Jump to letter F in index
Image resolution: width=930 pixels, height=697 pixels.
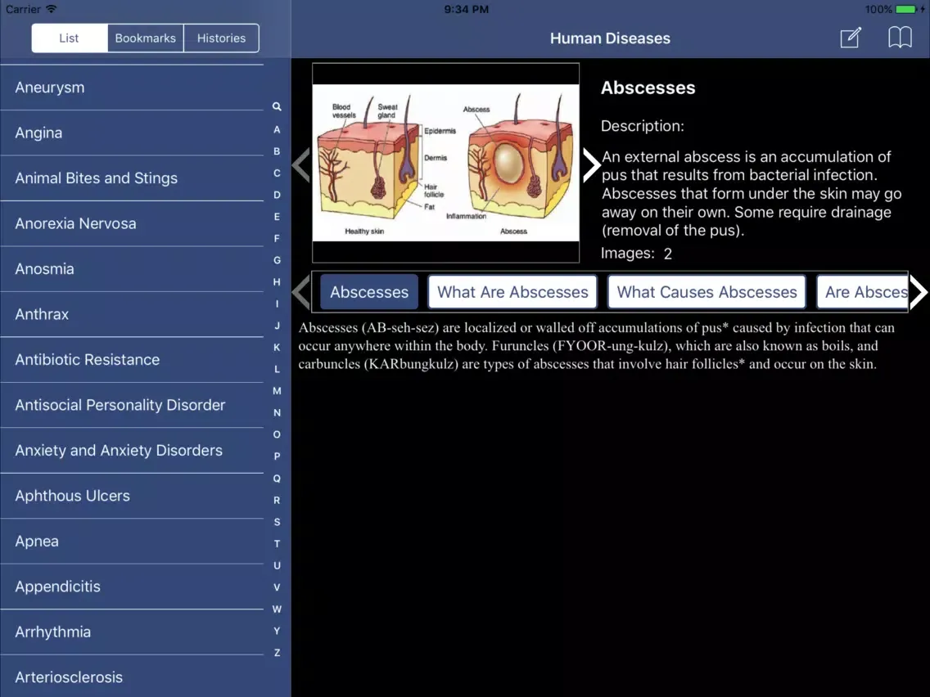tap(277, 238)
